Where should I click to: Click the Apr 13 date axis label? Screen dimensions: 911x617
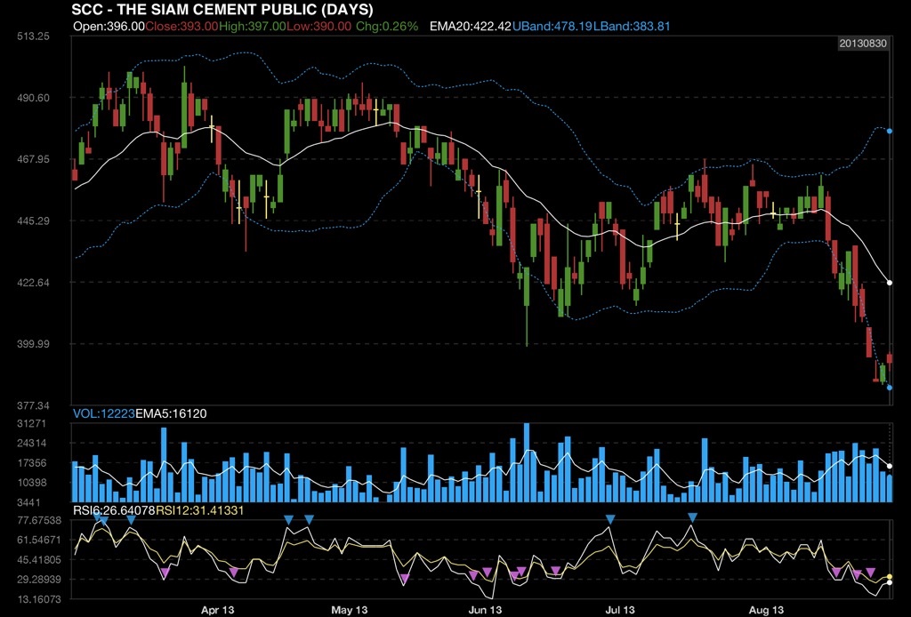click(x=217, y=610)
